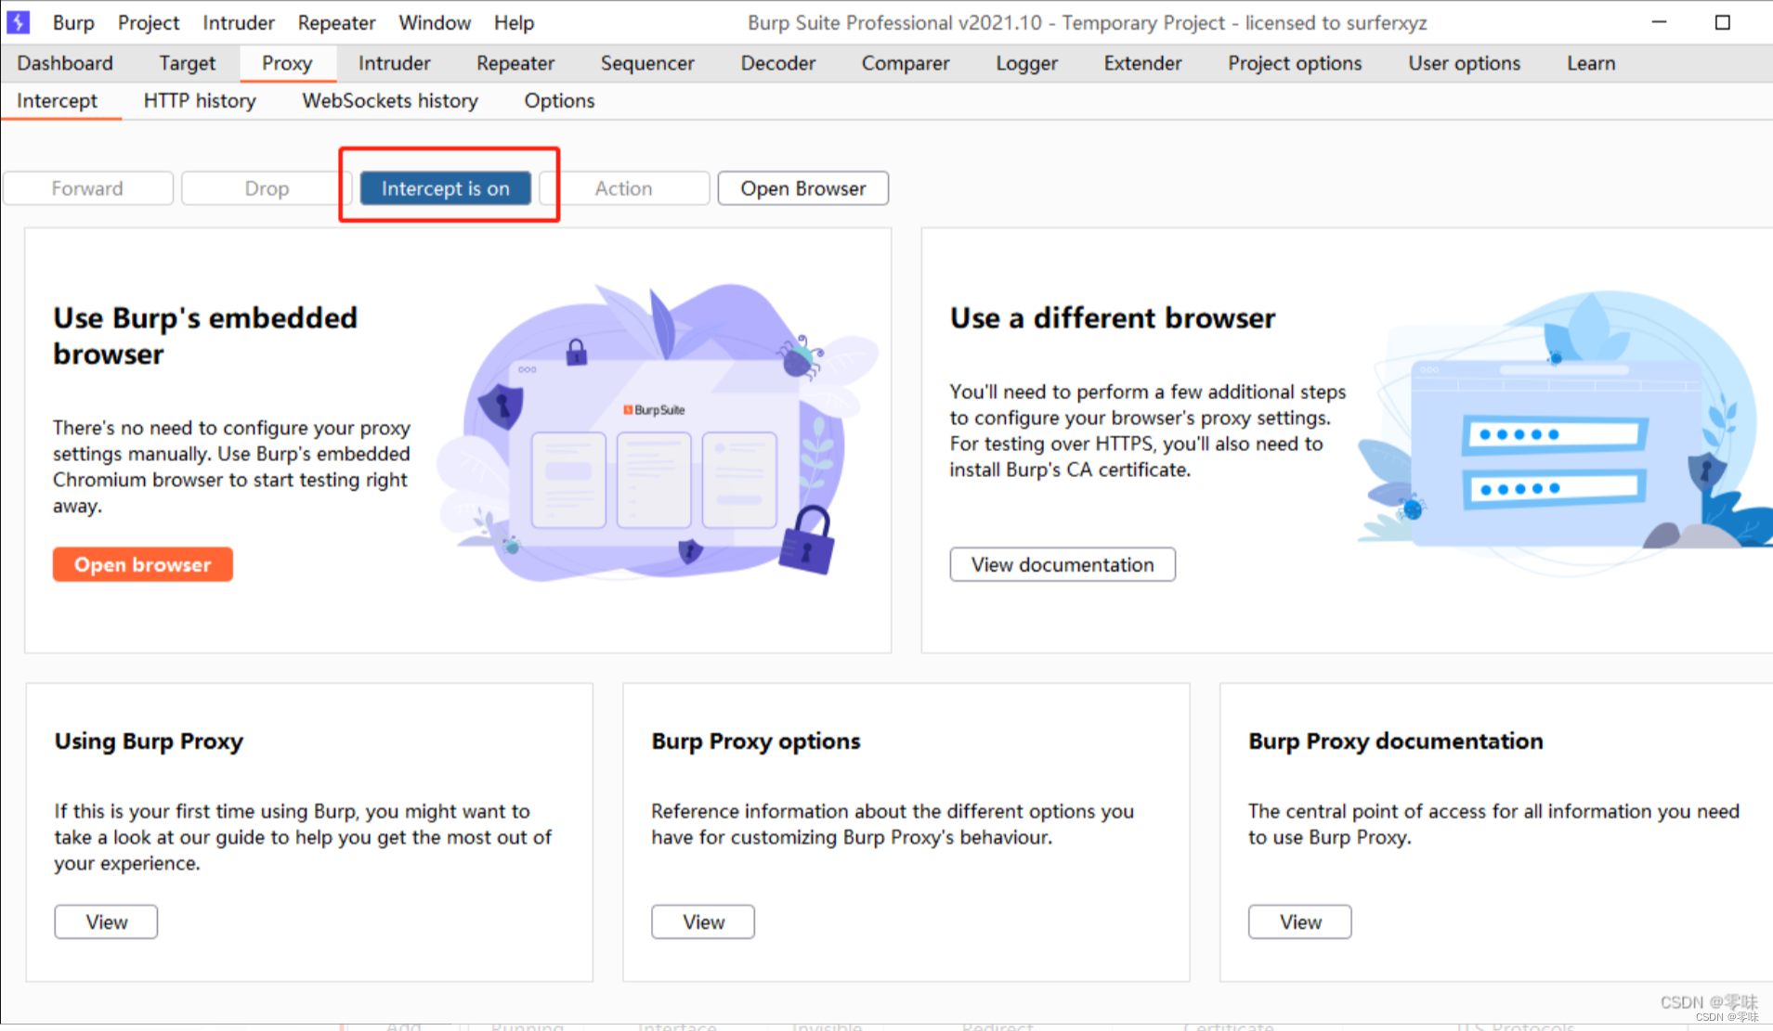Click the "Use a different browser" heading
The height and width of the screenshot is (1031, 1773).
tap(1113, 318)
